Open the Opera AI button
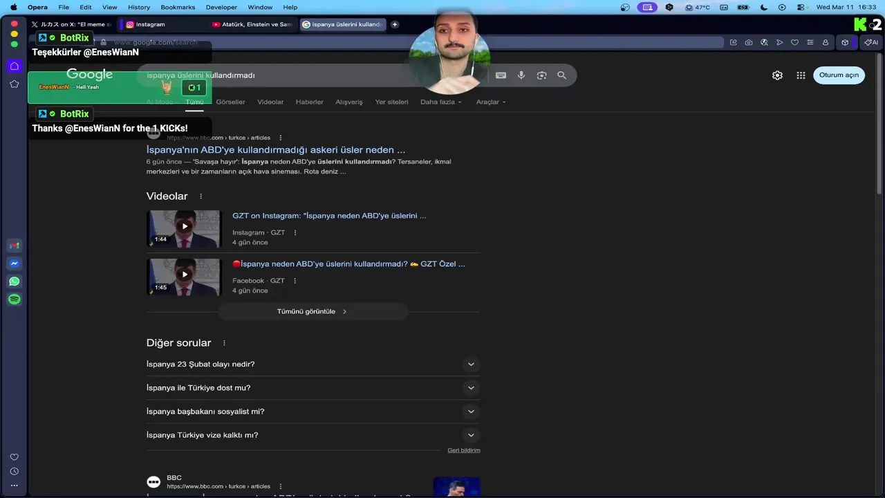885x498 pixels. point(870,42)
